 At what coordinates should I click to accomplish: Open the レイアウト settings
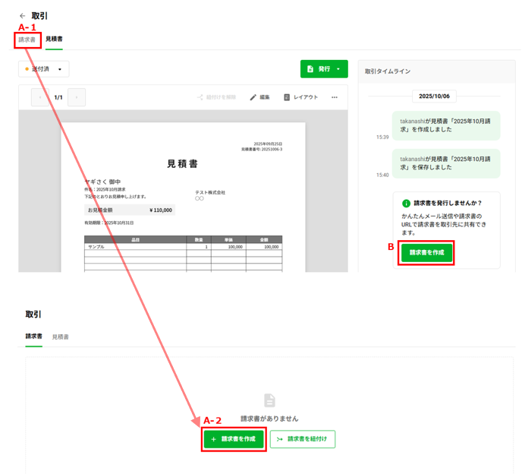point(300,97)
